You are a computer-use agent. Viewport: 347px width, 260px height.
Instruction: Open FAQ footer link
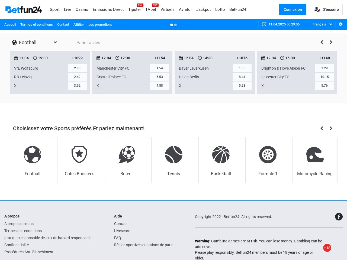118,238
